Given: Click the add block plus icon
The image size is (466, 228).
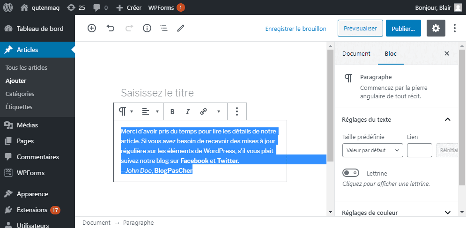Looking at the screenshot, I should (92, 28).
